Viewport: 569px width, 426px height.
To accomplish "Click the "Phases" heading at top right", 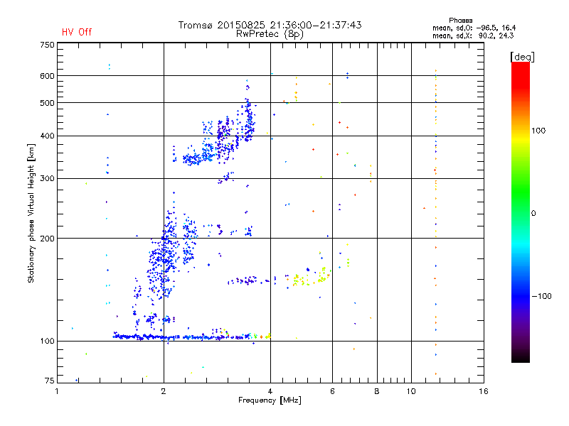I will coord(460,21).
